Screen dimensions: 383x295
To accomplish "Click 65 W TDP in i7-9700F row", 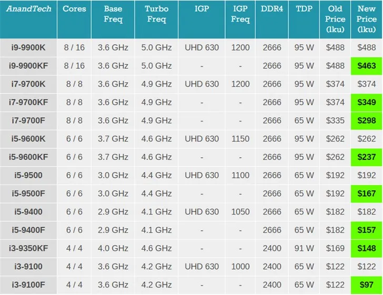I will [304, 120].
